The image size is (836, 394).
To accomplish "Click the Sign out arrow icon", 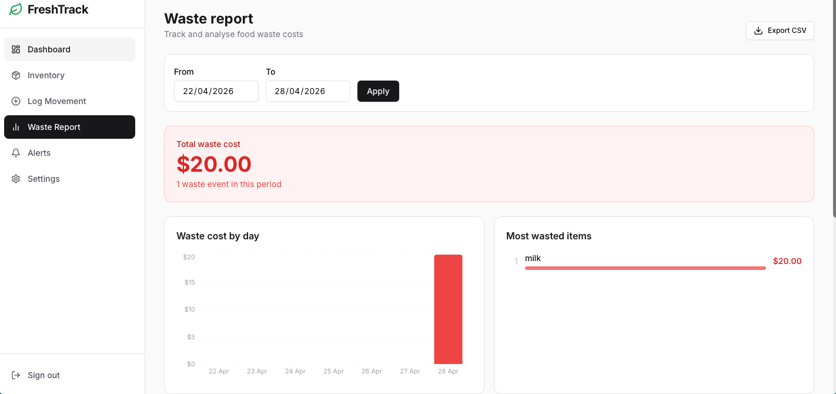I will click(x=16, y=375).
